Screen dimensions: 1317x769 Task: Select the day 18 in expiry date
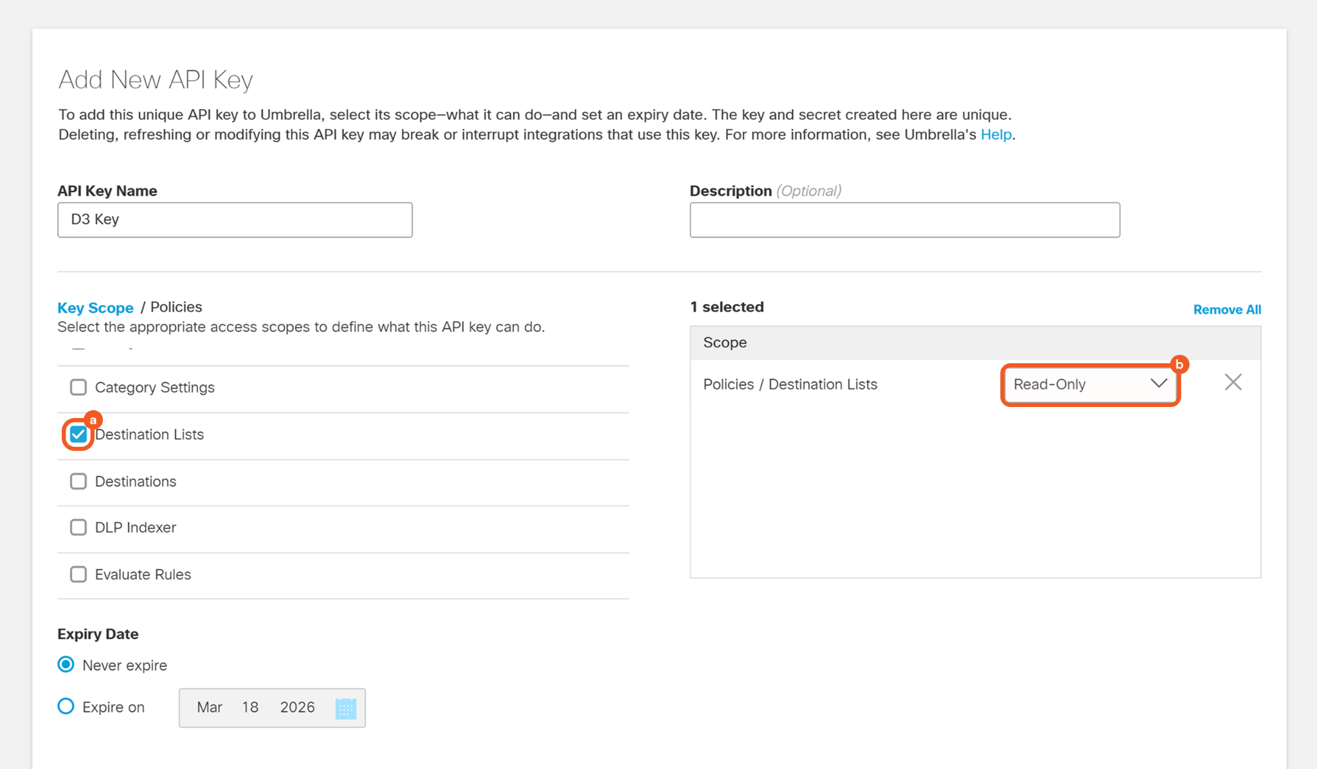click(x=250, y=708)
